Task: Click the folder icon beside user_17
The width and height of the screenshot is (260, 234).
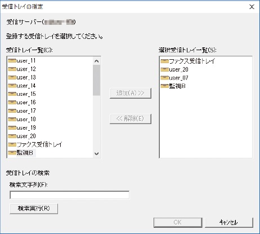Action: (x=12, y=111)
